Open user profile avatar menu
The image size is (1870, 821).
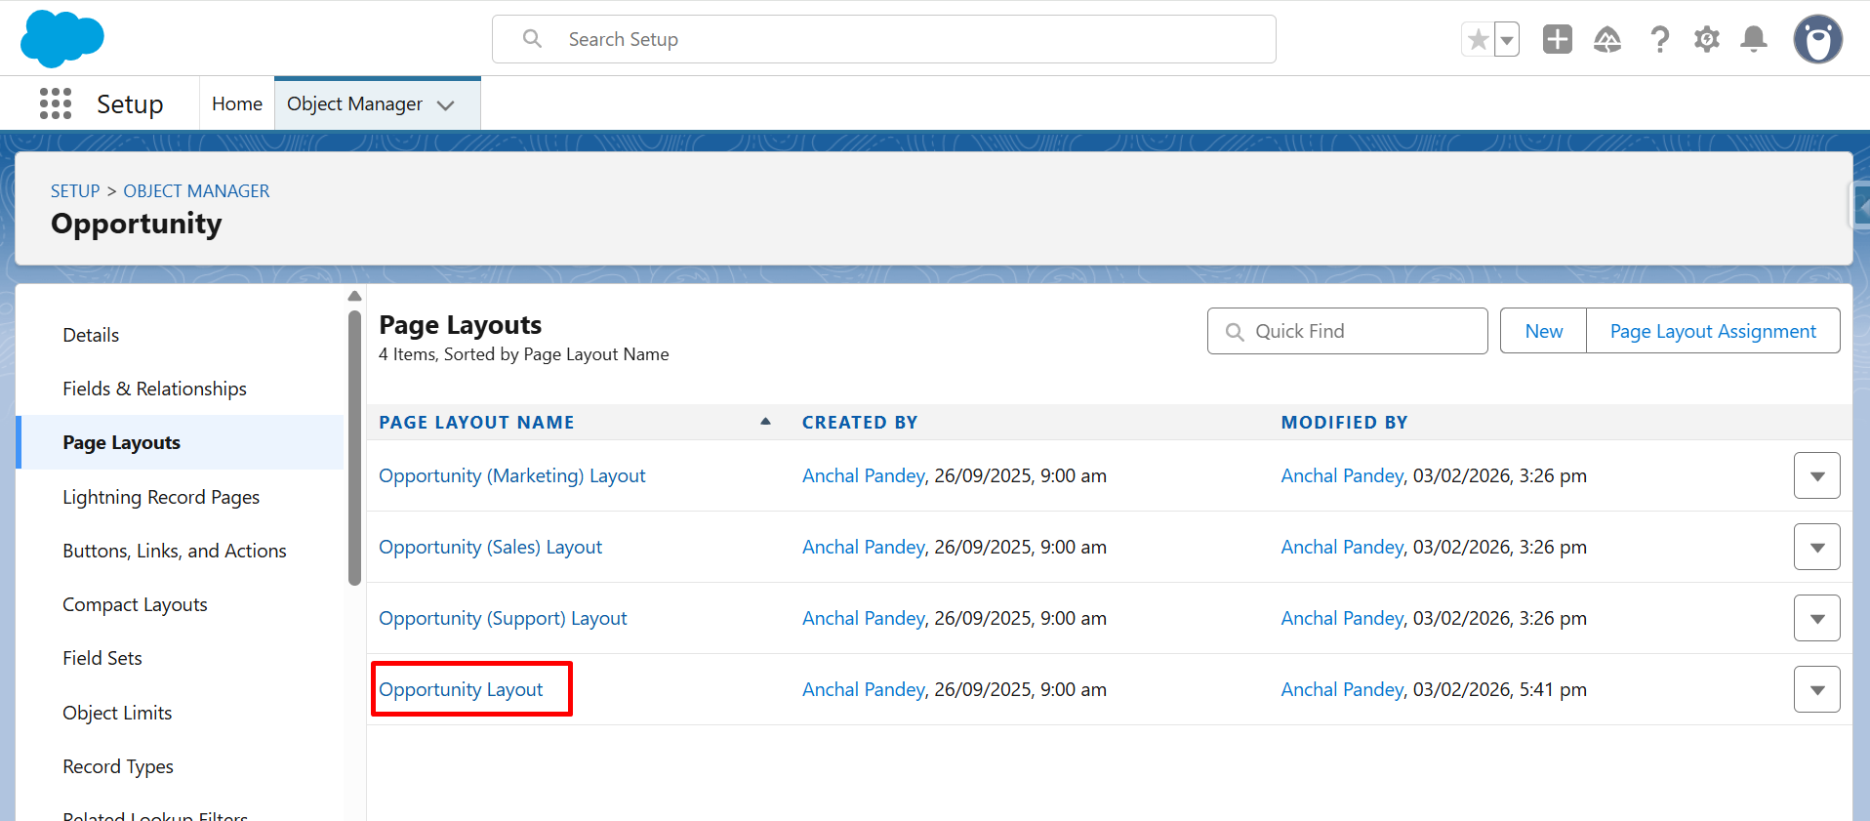(1817, 40)
